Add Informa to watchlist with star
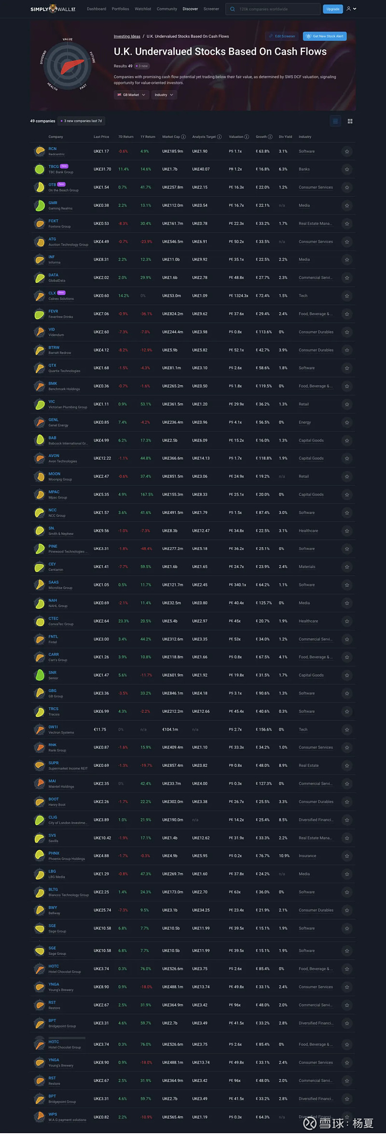 (346, 260)
